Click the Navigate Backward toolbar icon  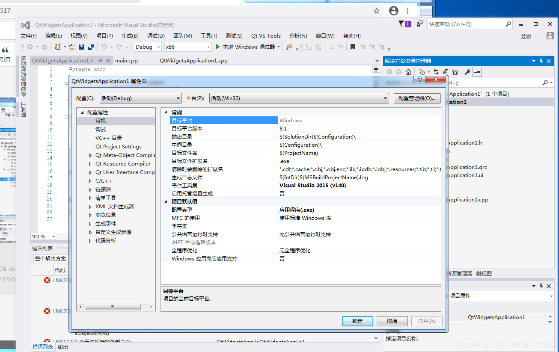pyautogui.click(x=30, y=47)
